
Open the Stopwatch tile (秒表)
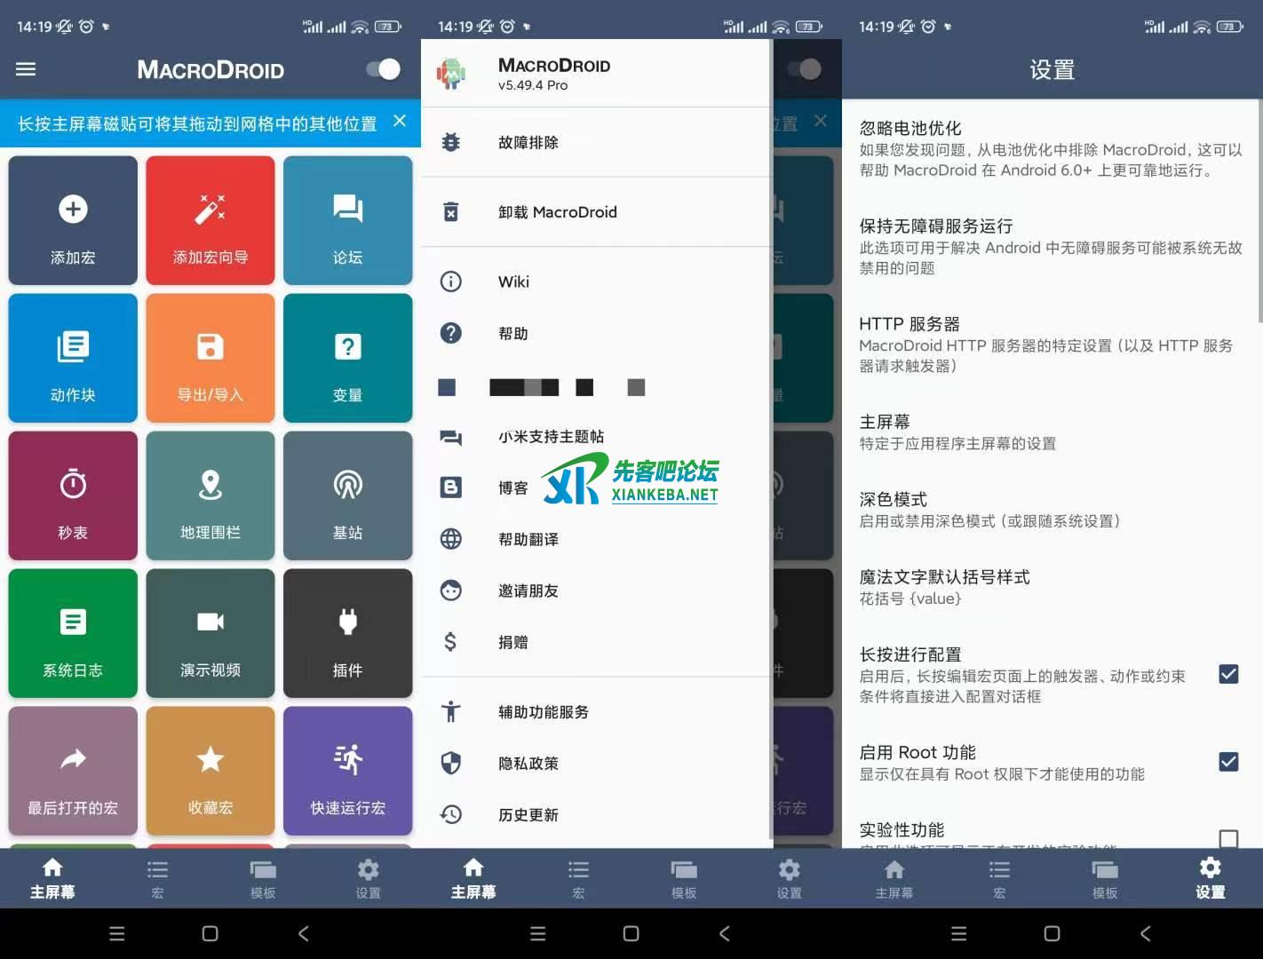click(x=72, y=495)
